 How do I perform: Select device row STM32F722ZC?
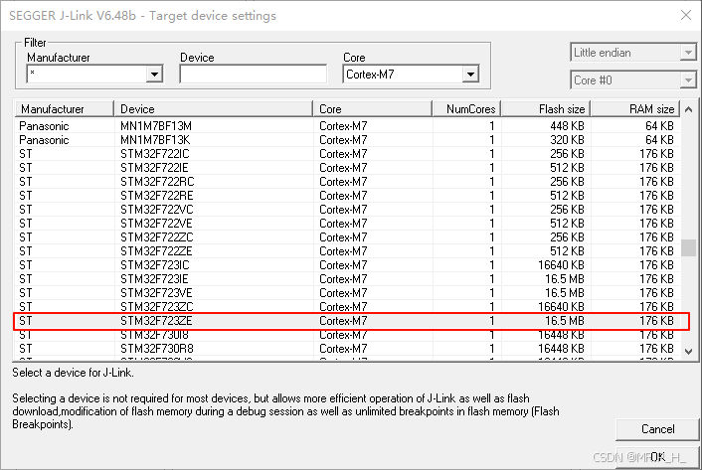click(x=347, y=237)
